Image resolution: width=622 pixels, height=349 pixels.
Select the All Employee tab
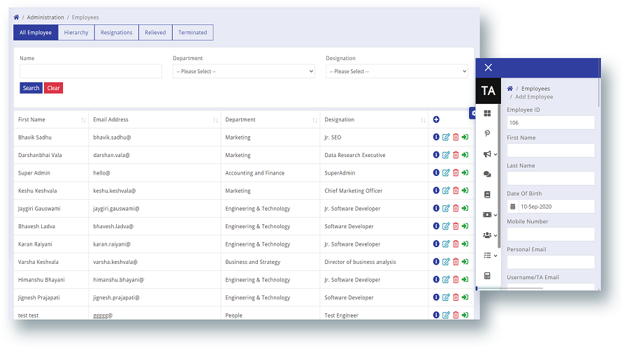pos(36,33)
